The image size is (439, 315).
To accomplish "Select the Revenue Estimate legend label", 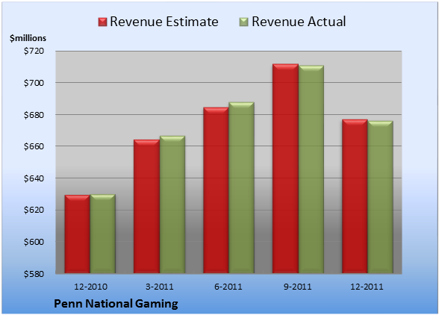I will point(164,22).
